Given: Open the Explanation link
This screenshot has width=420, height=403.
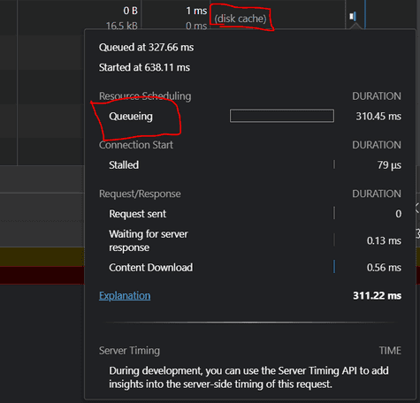Looking at the screenshot, I should pyautogui.click(x=125, y=295).
